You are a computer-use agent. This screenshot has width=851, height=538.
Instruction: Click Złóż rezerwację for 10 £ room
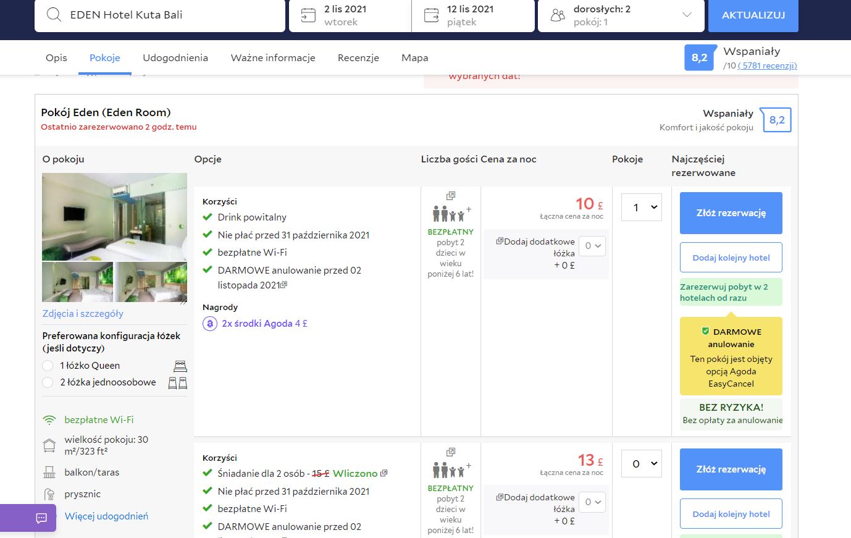point(731,213)
